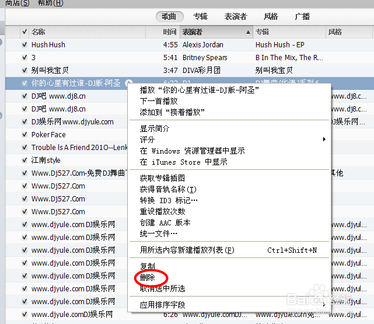Choose 下一首播放 from the menu
The image size is (374, 324).
pyautogui.click(x=159, y=101)
